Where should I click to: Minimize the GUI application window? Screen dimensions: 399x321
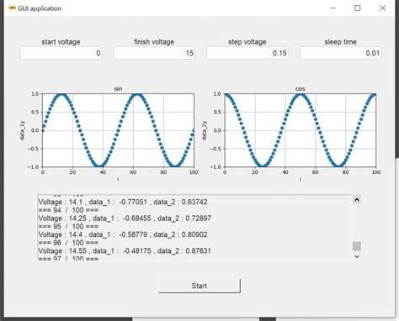click(333, 8)
